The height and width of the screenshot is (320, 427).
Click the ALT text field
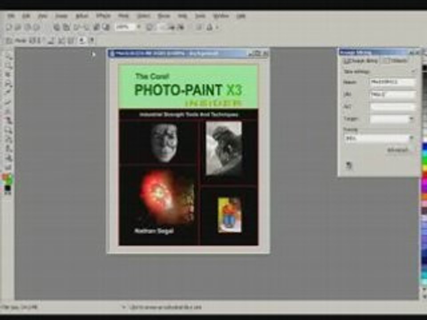tap(393, 107)
